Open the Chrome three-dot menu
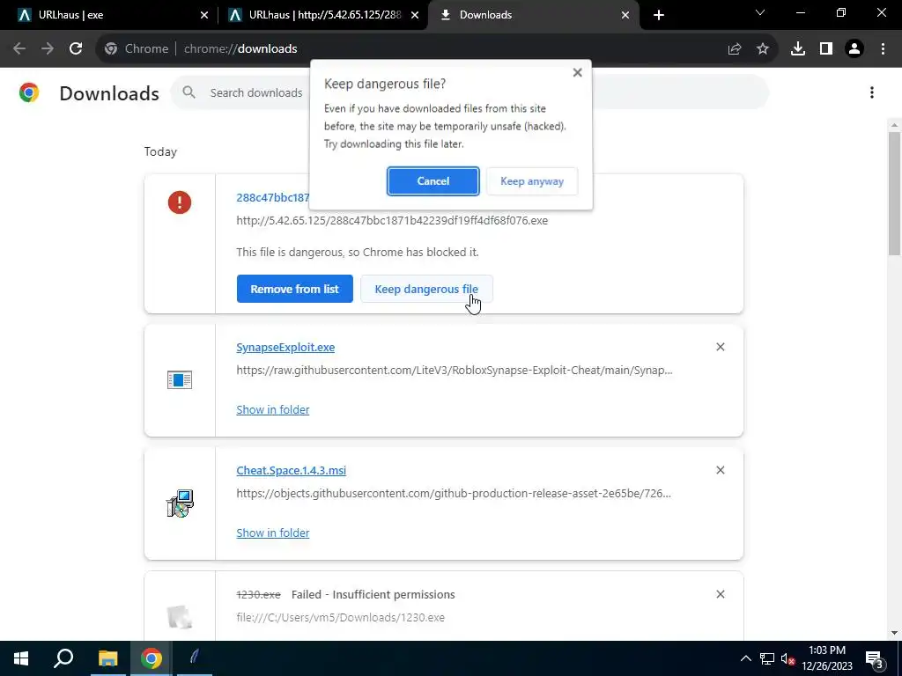This screenshot has height=676, width=902. (883, 49)
